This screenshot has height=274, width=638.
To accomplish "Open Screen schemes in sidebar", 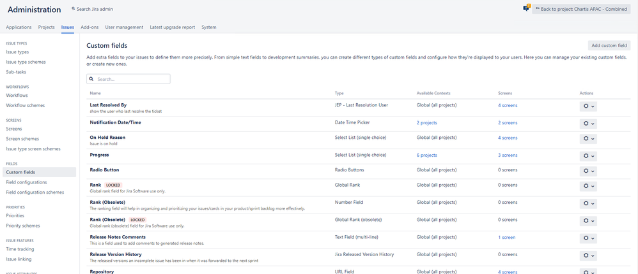I will coord(22,139).
